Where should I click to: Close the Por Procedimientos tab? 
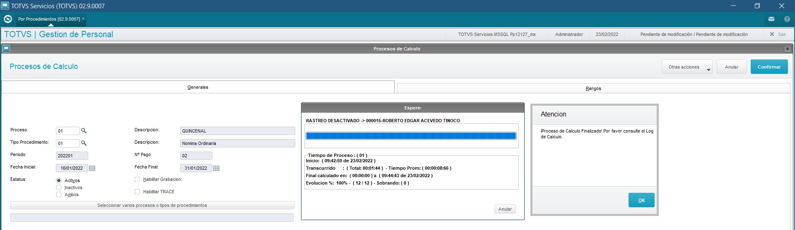click(x=83, y=19)
